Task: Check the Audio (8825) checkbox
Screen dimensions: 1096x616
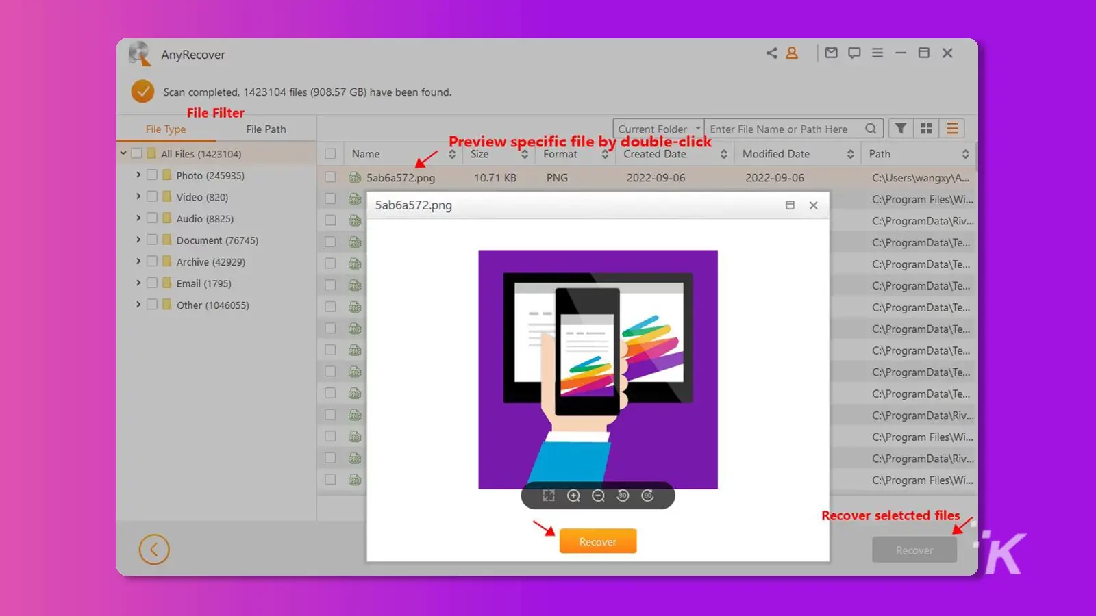Action: pyautogui.click(x=152, y=218)
